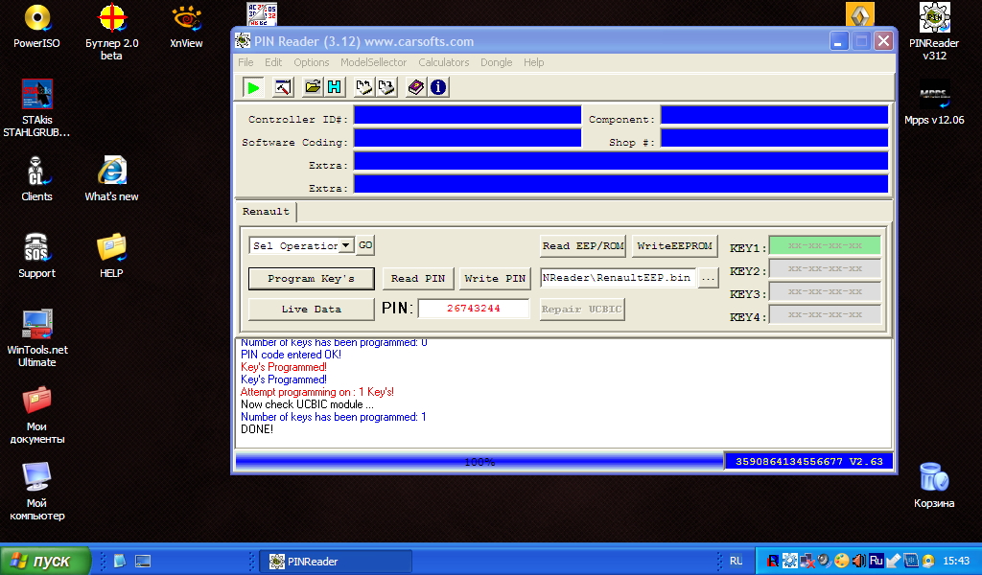Viewport: 982px width, 575px height.
Task: Click the 'Now check UCBIC module ...' log line
Action: coord(307,404)
